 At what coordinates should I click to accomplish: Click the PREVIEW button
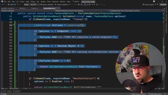pyautogui.click(x=163, y=4)
